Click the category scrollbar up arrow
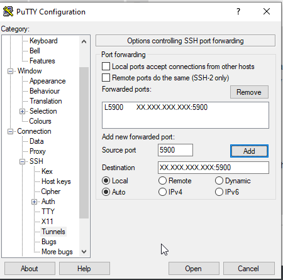283x280 pixels. [x=84, y=41]
